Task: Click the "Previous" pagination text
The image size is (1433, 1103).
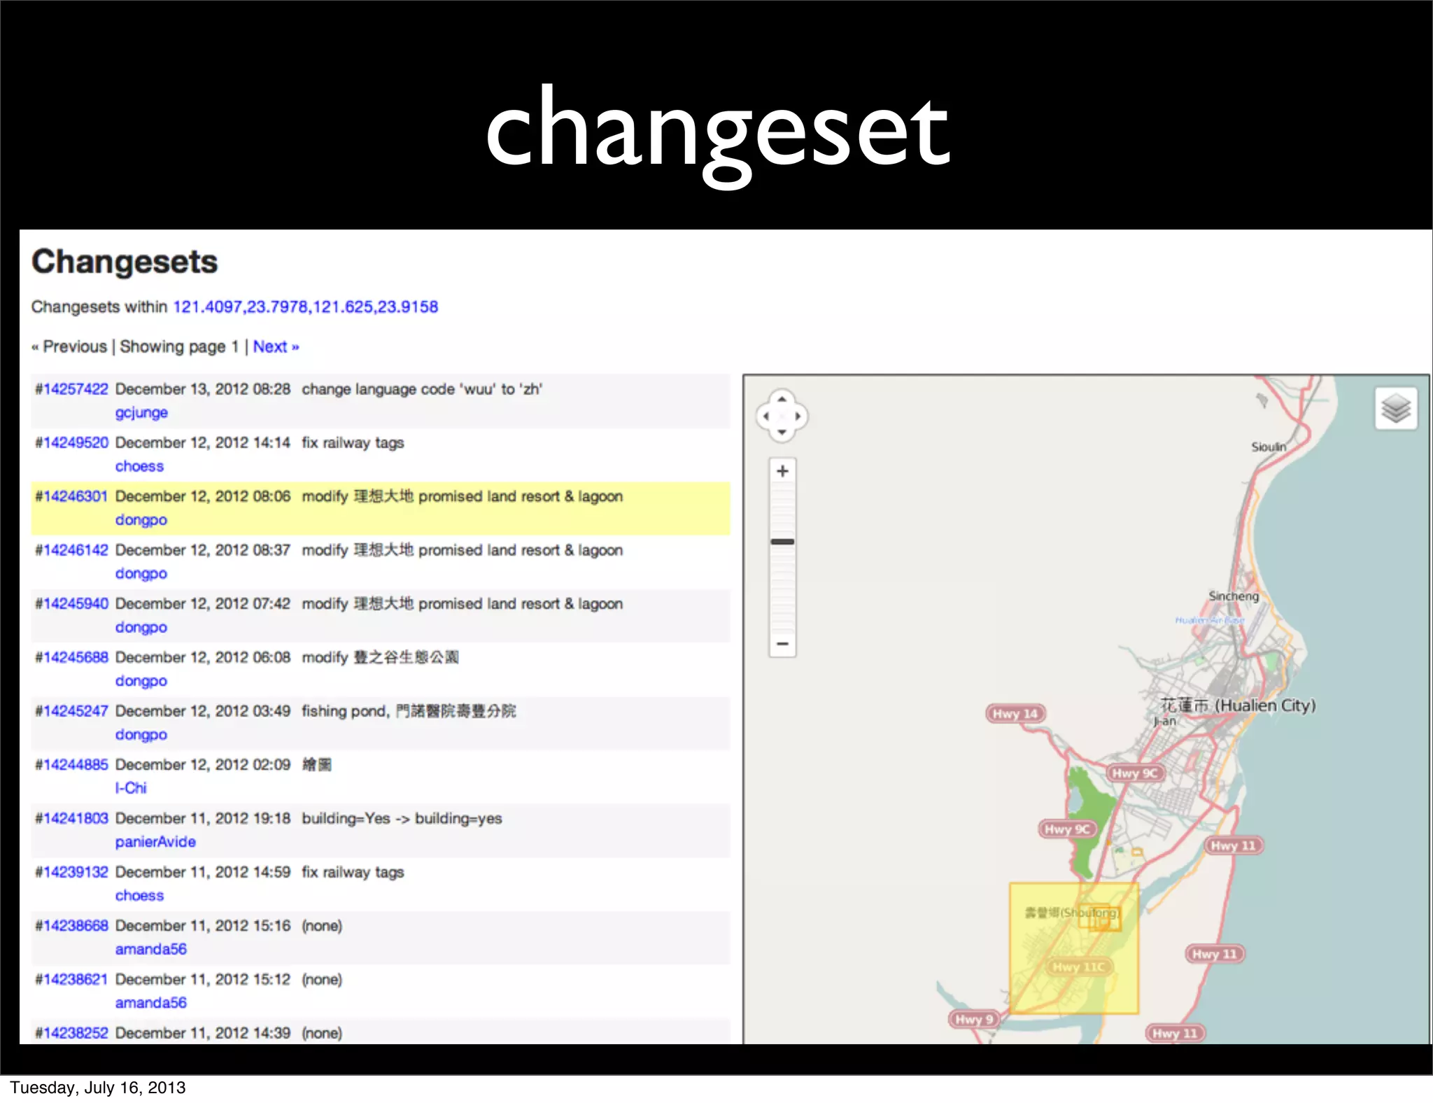Action: point(69,346)
